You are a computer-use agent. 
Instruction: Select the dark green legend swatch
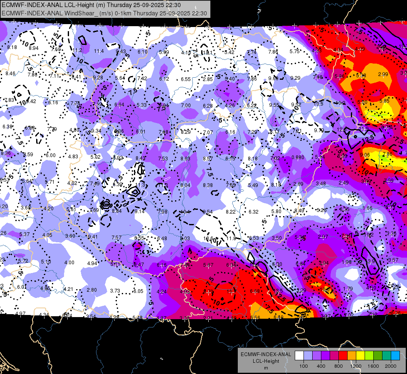[x=378, y=356]
